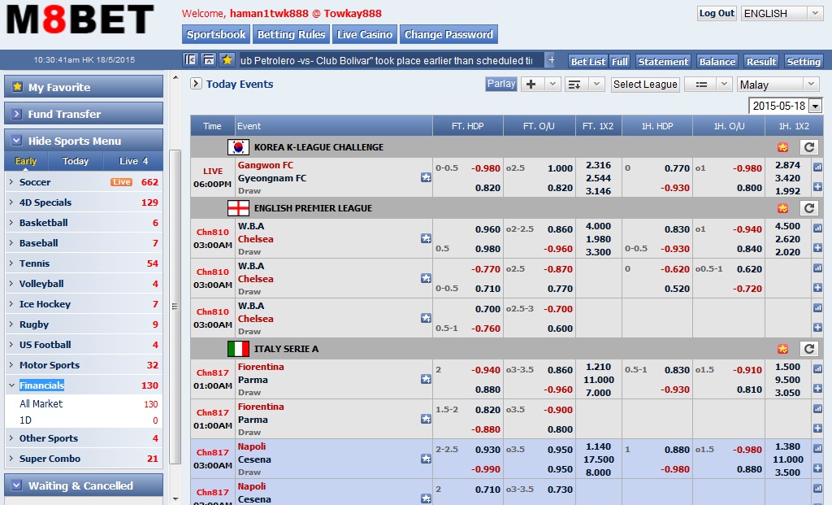Image resolution: width=832 pixels, height=505 pixels.
Task: Open Change Password page
Action: 448,34
